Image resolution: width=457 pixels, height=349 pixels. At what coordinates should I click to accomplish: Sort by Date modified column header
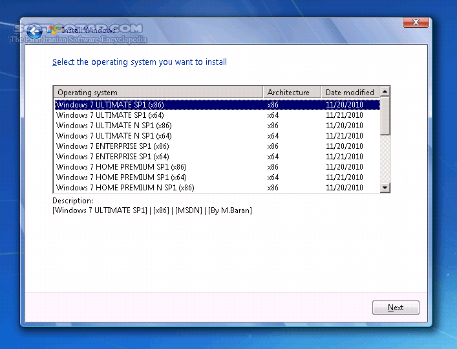pos(350,92)
